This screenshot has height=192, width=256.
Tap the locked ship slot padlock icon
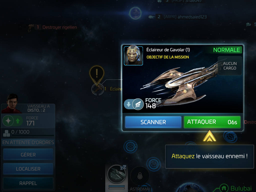[x=140, y=176]
